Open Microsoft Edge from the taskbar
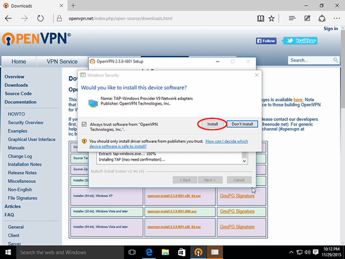This screenshot has width=345, height=259. (149, 252)
